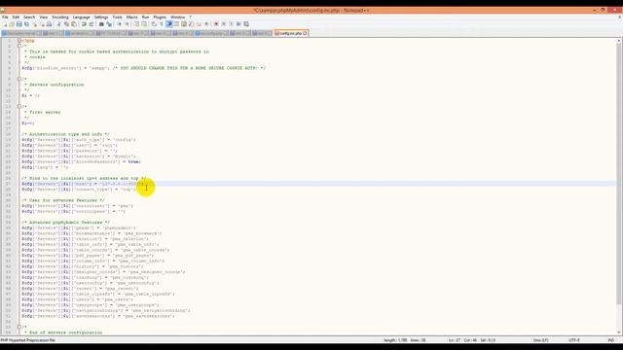Click the 'Bind to the localhost ipv4' comment

pos(84,178)
